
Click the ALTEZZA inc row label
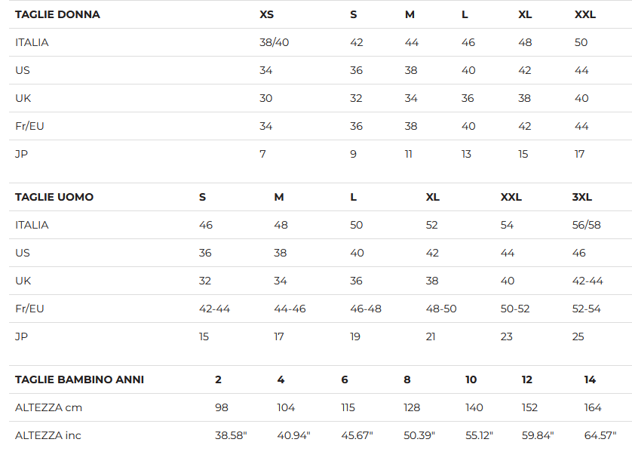tap(48, 435)
